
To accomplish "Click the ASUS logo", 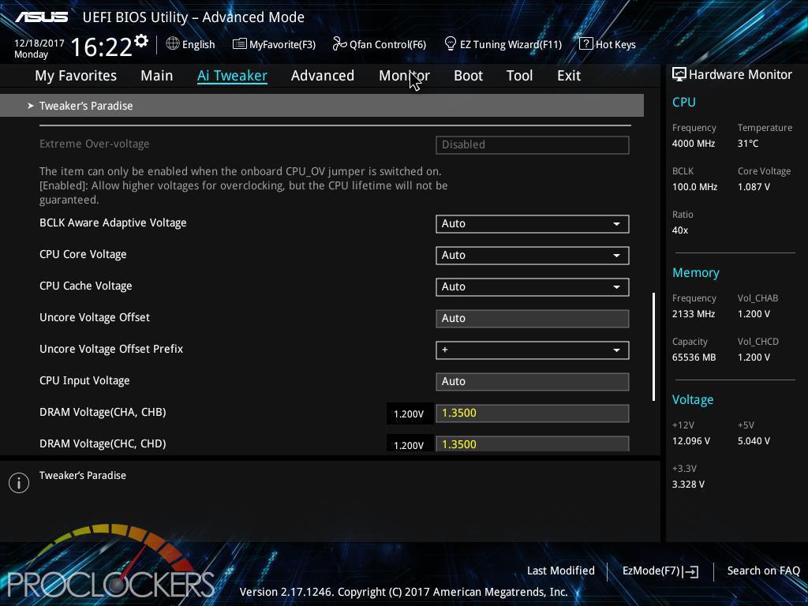I will [41, 17].
